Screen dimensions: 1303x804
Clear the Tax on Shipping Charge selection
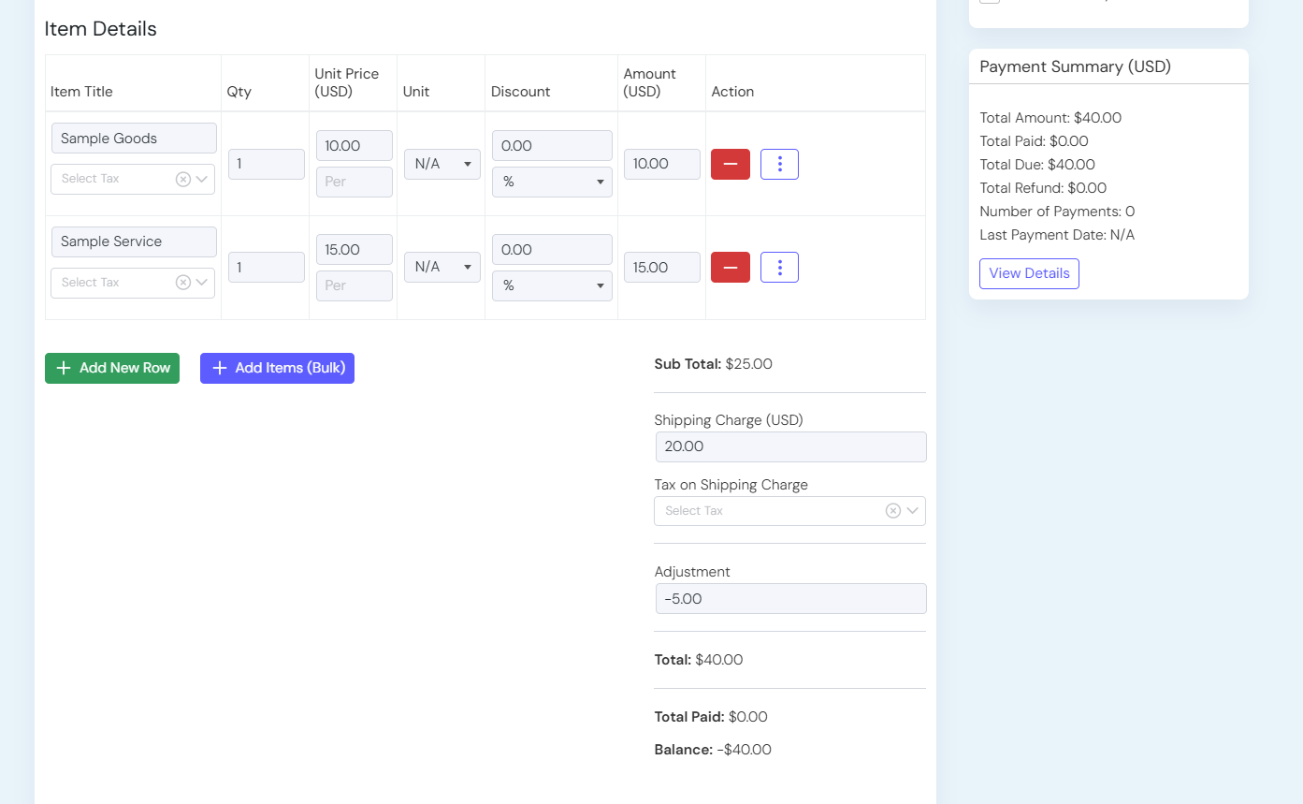tap(893, 511)
